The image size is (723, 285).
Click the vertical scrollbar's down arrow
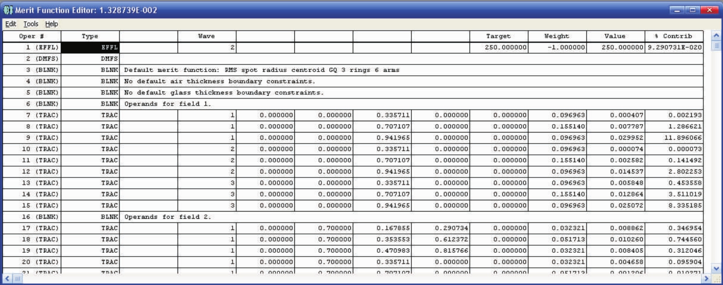click(716, 268)
